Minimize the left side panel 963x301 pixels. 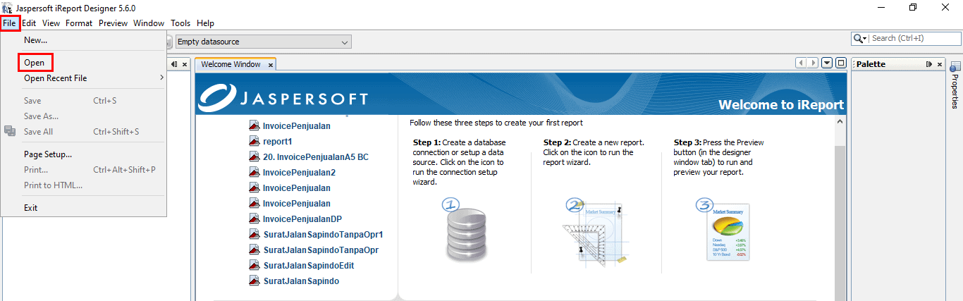click(x=175, y=64)
